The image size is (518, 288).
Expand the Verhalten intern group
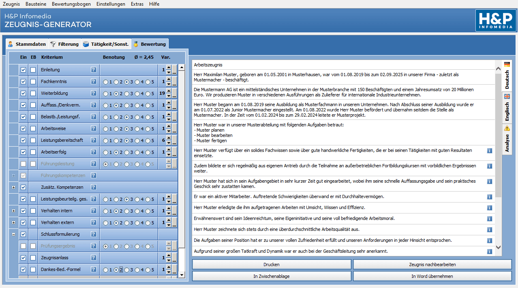click(x=14, y=211)
